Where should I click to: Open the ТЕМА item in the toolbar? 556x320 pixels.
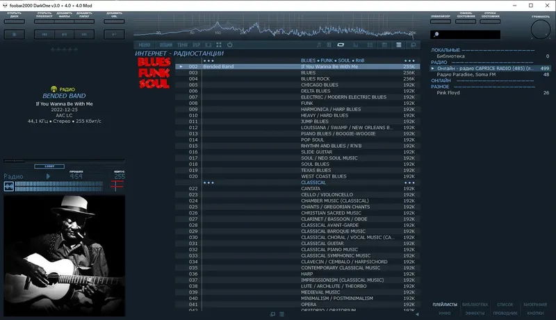[182, 45]
